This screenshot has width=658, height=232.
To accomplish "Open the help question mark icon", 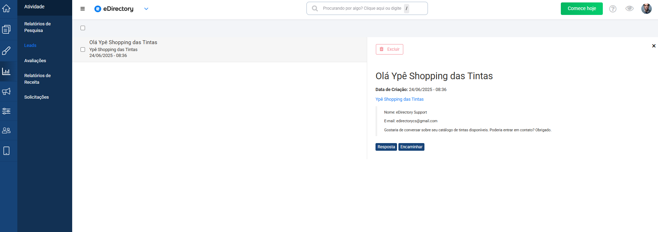I will [613, 9].
